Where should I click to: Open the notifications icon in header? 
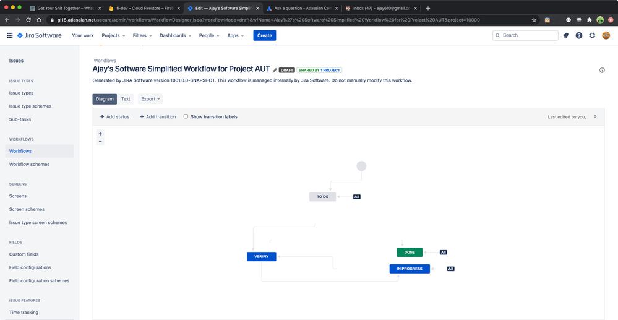[565, 35]
